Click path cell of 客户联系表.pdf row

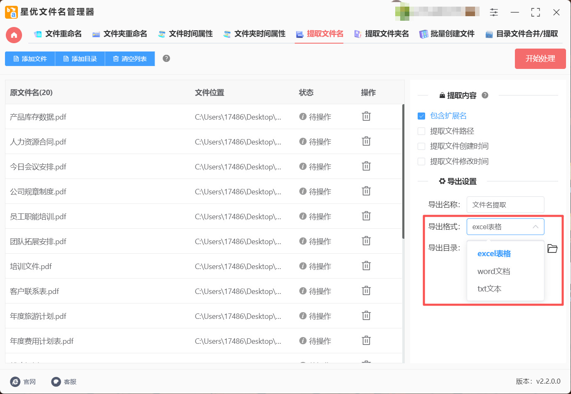tap(238, 291)
